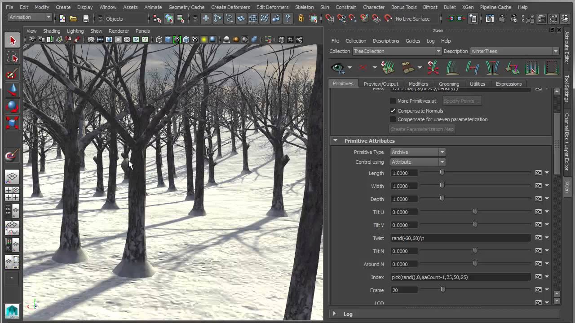
Task: Switch to the Preview/Output tab
Action: point(381,84)
